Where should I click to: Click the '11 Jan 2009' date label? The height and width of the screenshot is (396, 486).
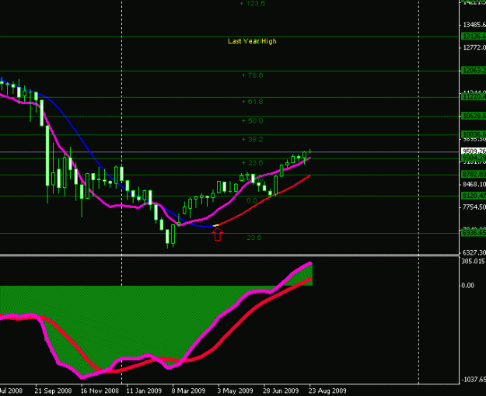[144, 391]
